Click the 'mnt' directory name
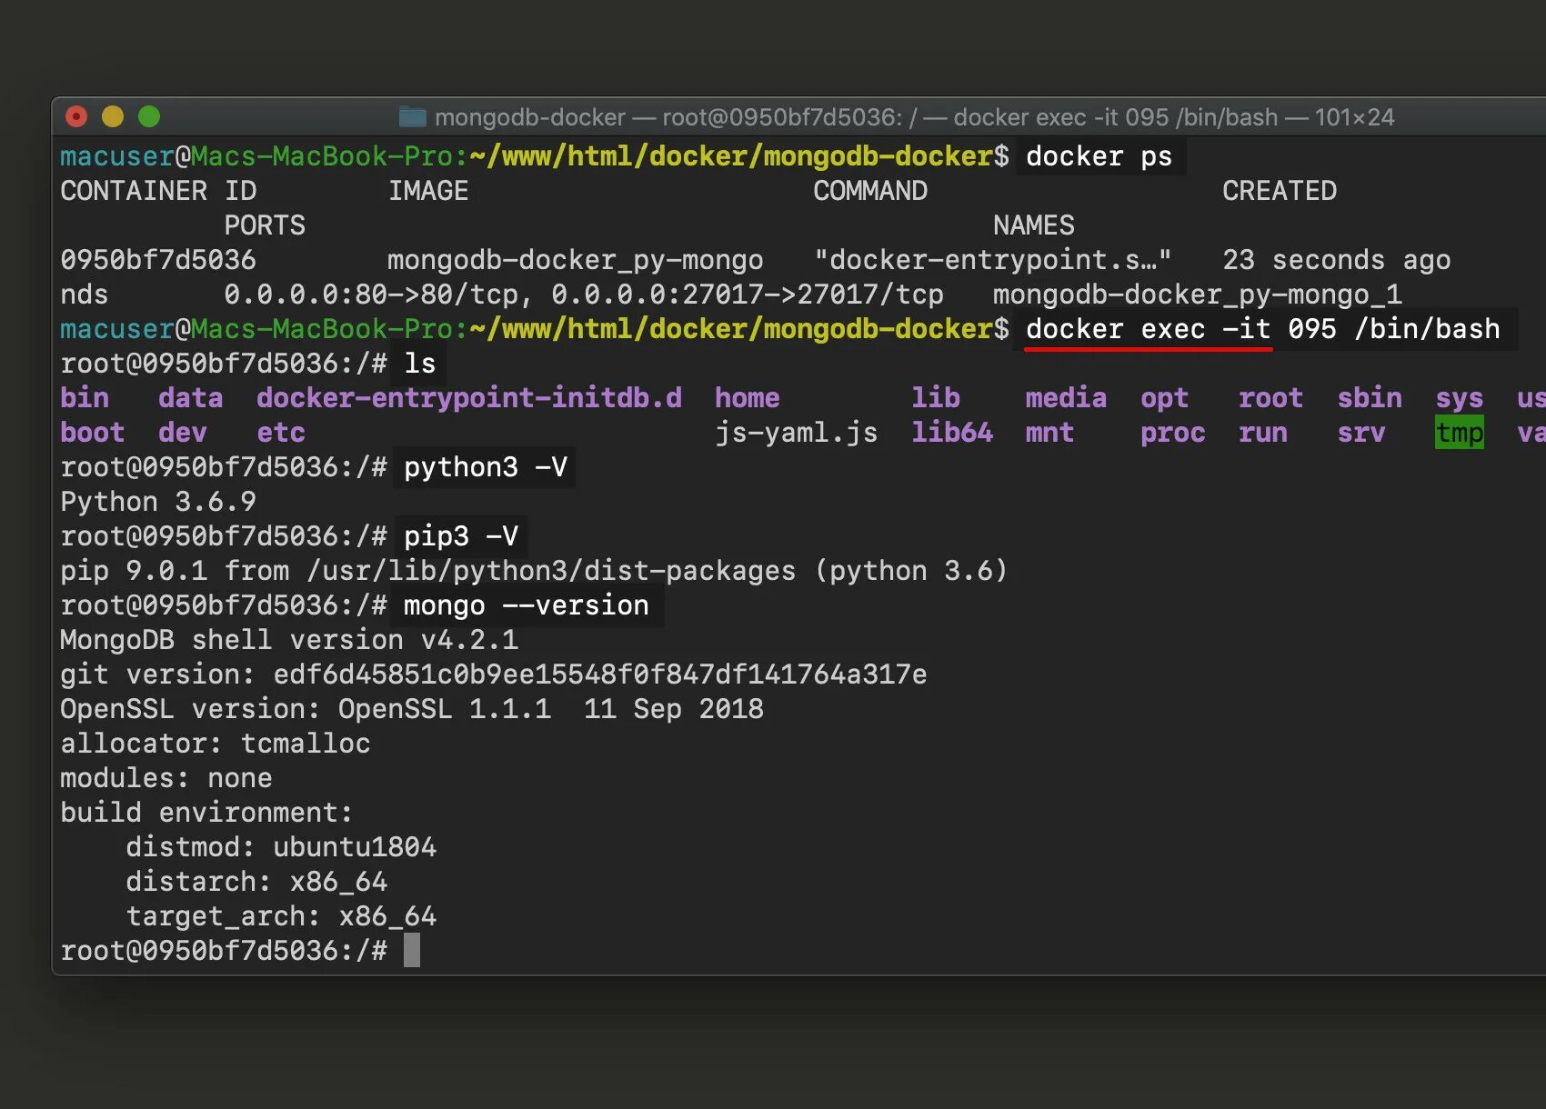 tap(1050, 433)
